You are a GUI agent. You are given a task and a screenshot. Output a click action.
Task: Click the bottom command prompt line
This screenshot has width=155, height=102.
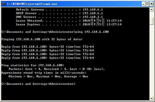tap(38, 84)
